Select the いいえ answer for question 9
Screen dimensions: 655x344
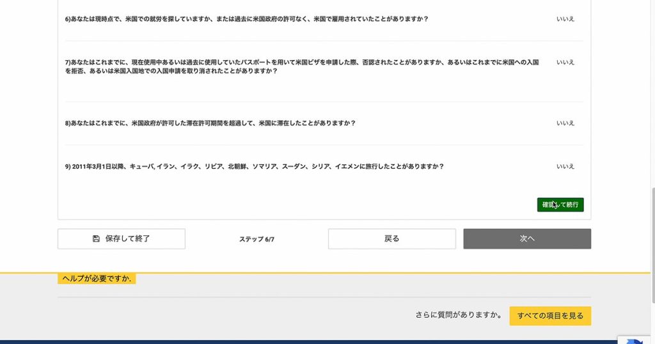click(x=565, y=167)
